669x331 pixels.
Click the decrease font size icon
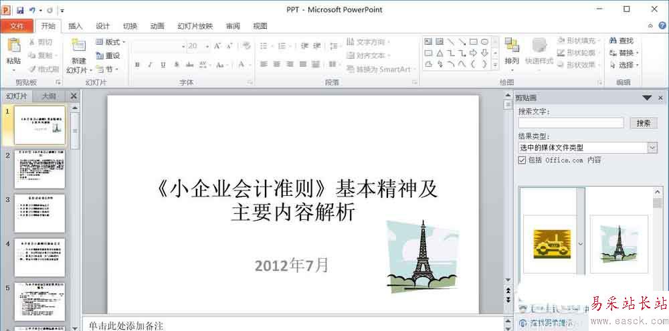pos(229,45)
